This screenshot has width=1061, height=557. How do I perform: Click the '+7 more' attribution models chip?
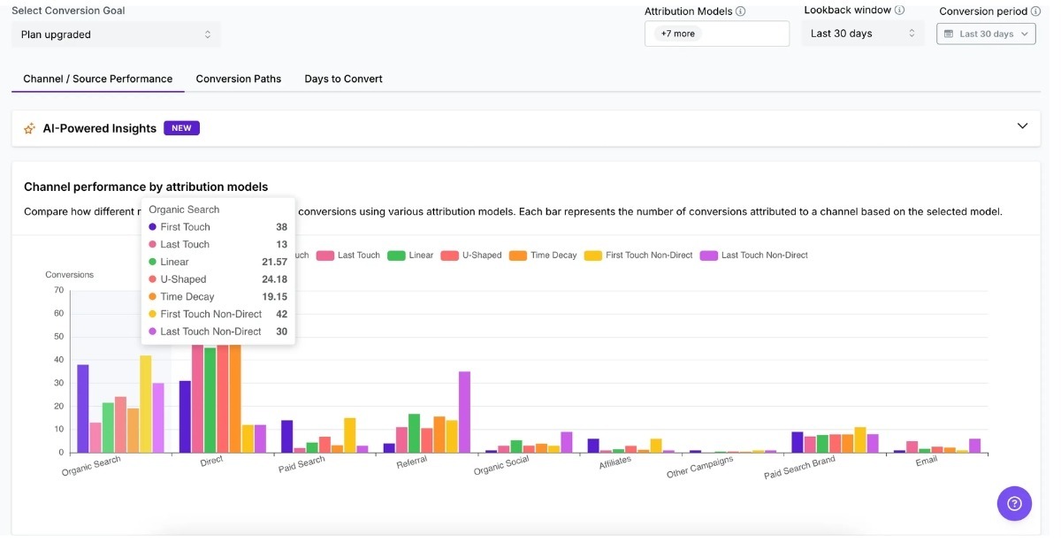point(677,34)
